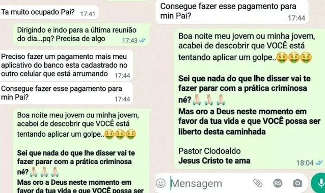
Task: Tap the camera icon in message bar
Action: (x=297, y=183)
